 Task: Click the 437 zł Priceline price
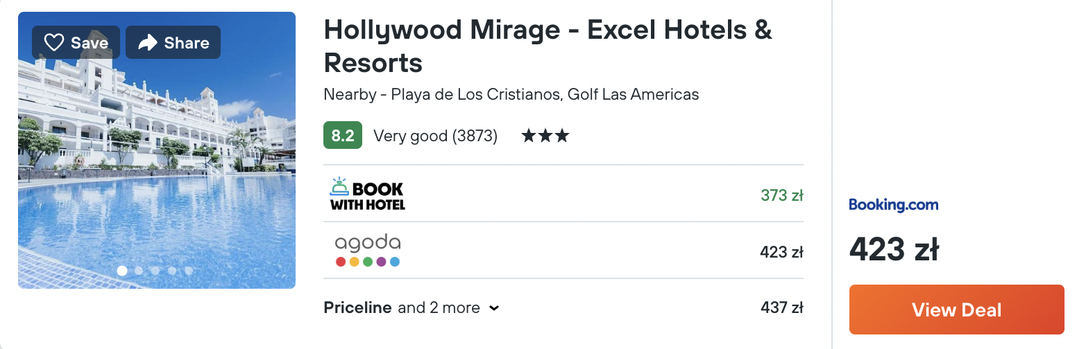(782, 307)
